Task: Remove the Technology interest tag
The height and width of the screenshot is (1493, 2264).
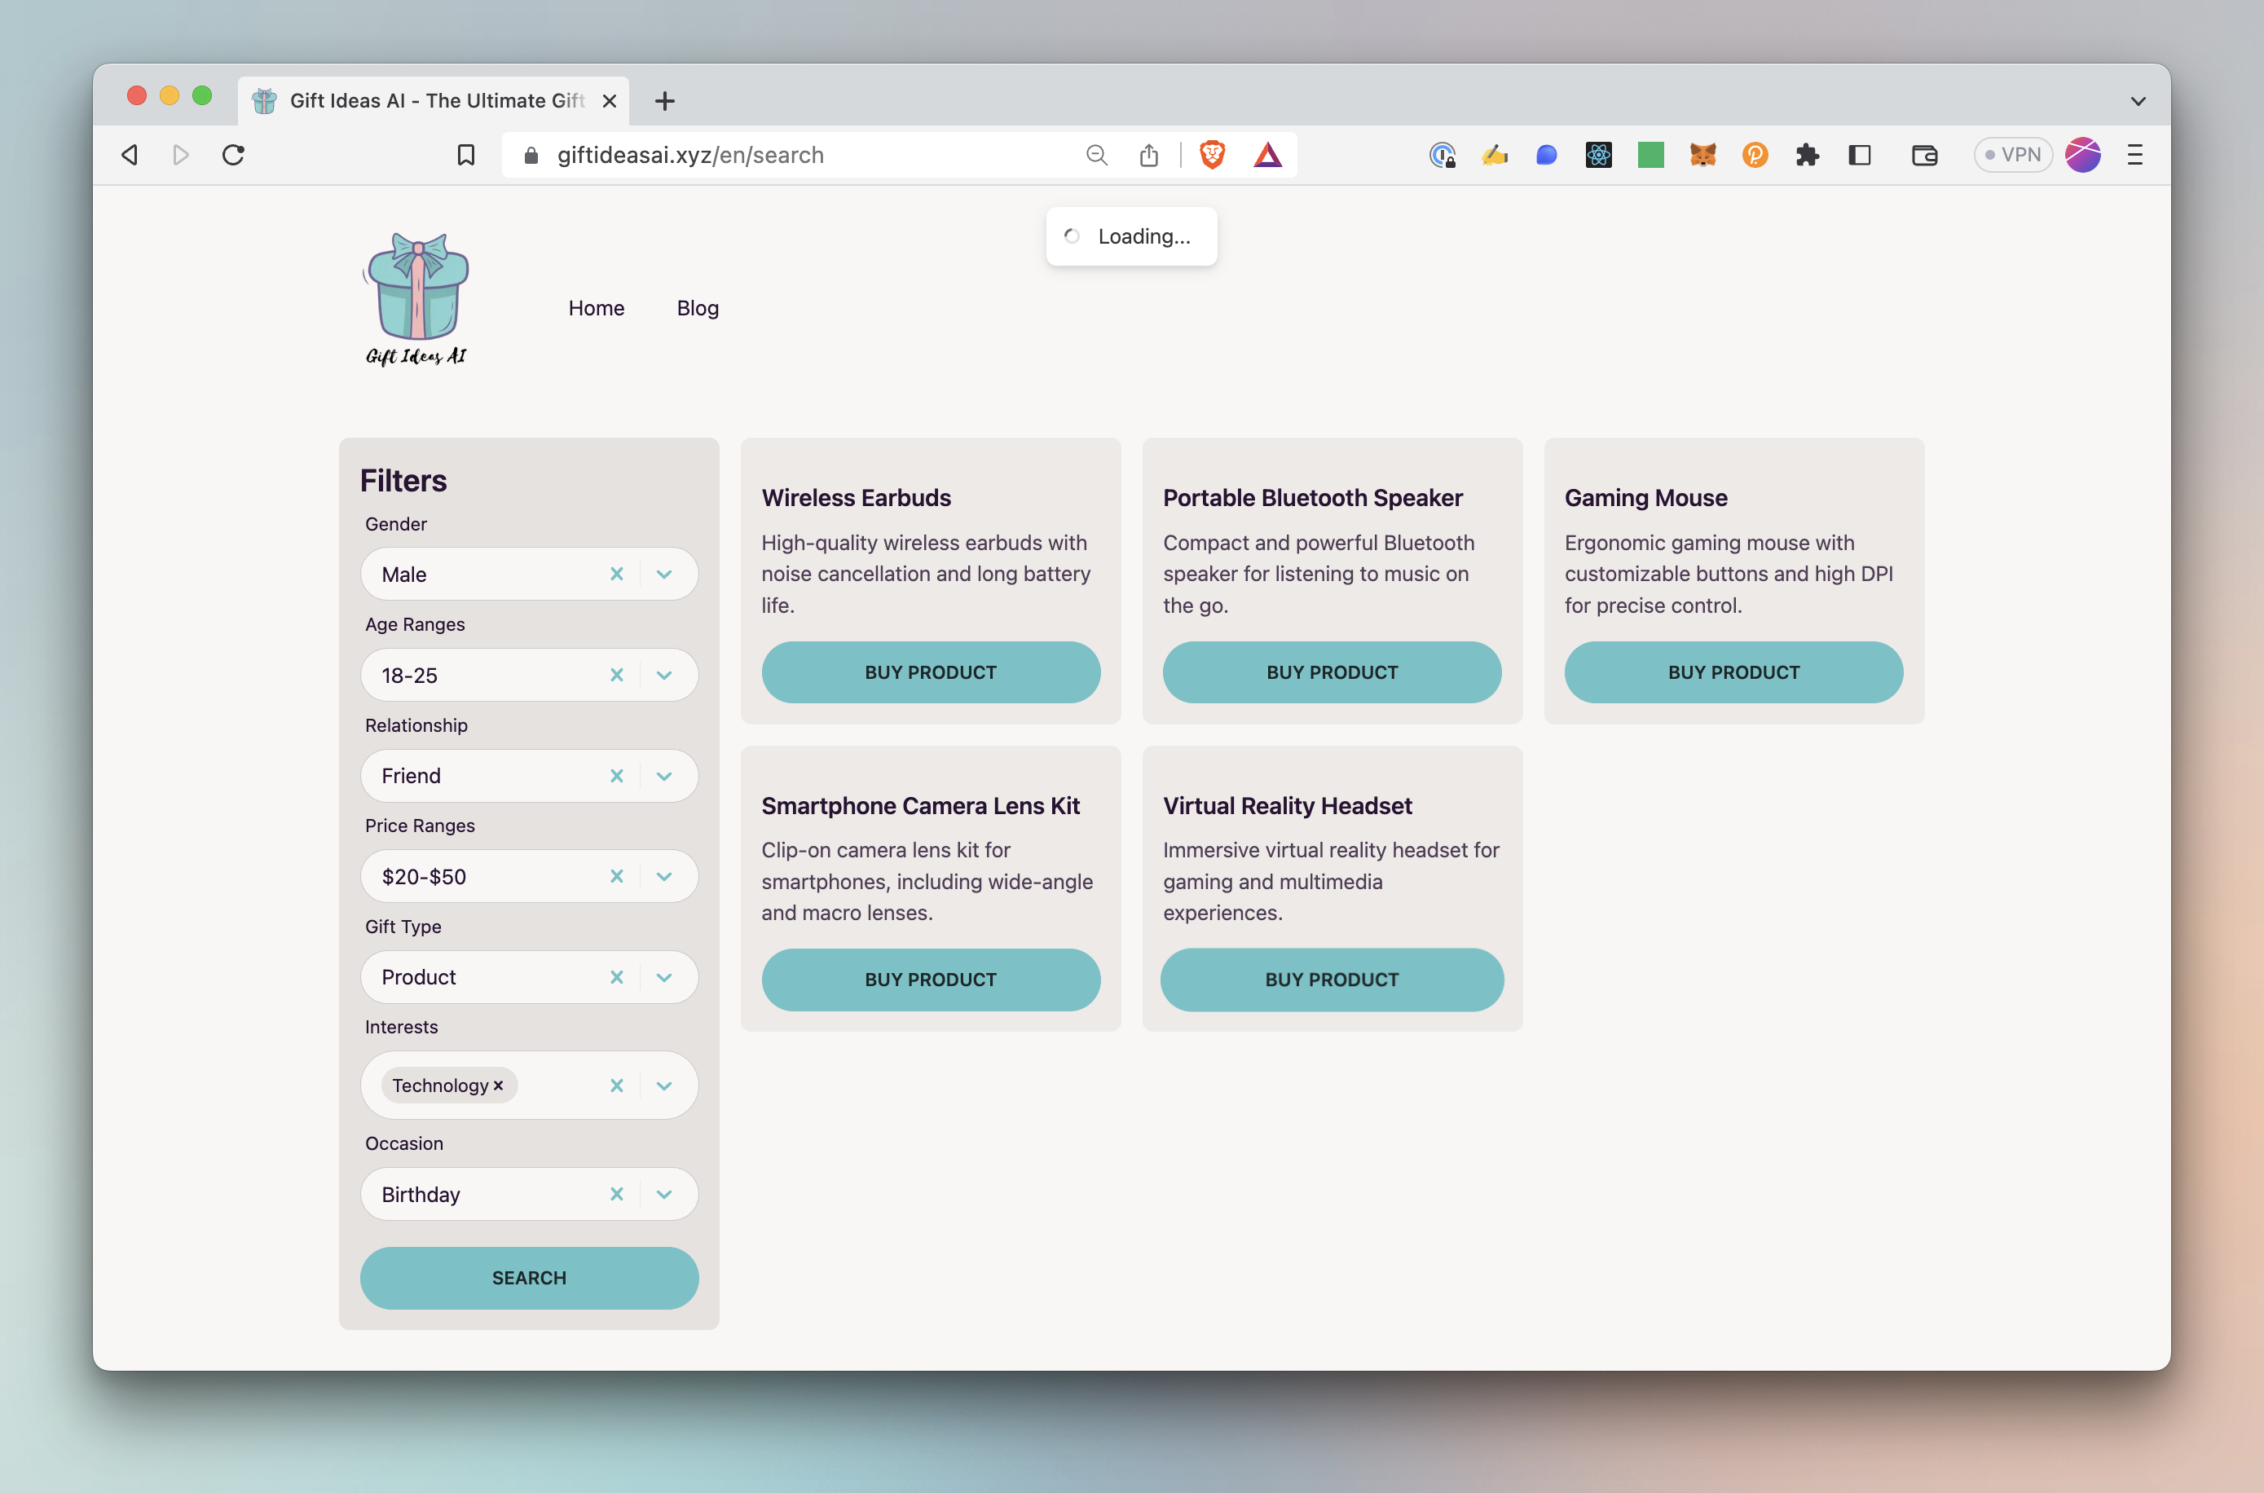Action: 498,1086
